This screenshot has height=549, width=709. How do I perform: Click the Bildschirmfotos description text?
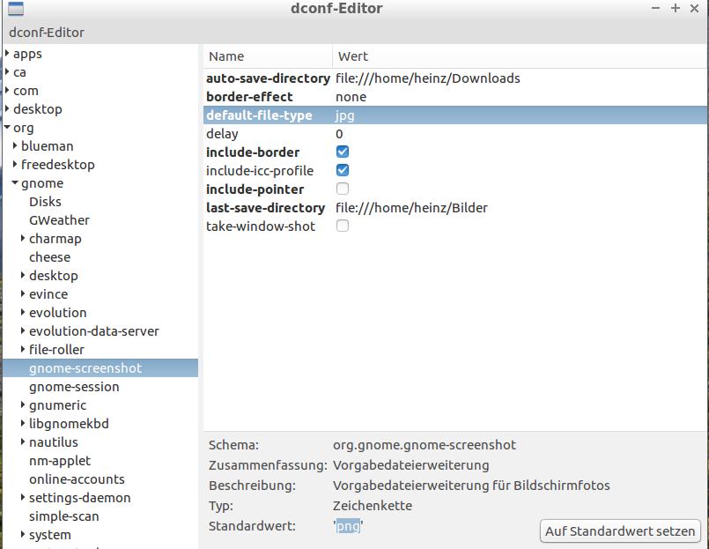[x=562, y=486]
